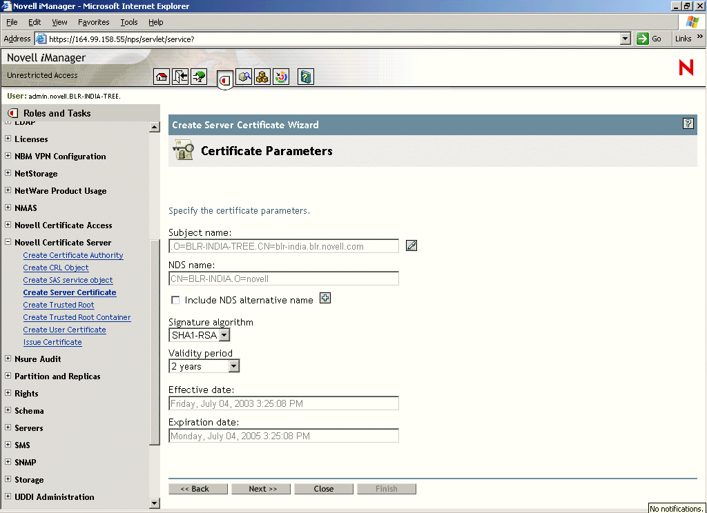Viewport: 707px width, 513px height.
Task: Expand the Schema role
Action: click(8, 410)
